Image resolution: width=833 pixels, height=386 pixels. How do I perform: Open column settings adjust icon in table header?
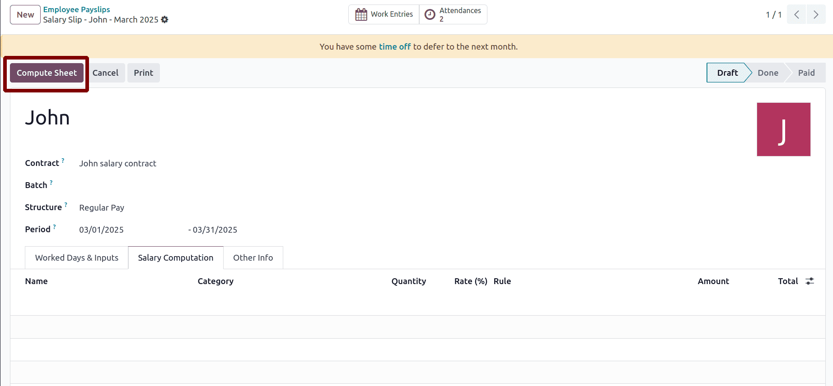pyautogui.click(x=810, y=281)
